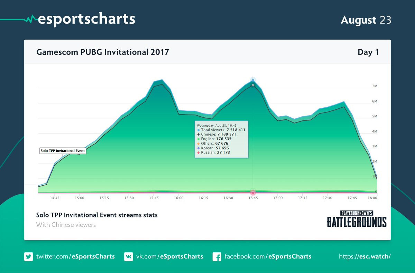The image size is (415, 273).
Task: Click the 16:15 time axis label
Action: coord(203,198)
